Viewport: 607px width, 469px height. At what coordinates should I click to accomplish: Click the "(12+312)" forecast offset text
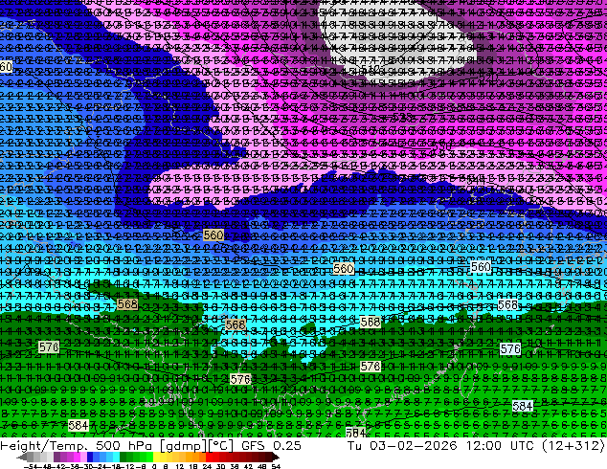(573, 445)
